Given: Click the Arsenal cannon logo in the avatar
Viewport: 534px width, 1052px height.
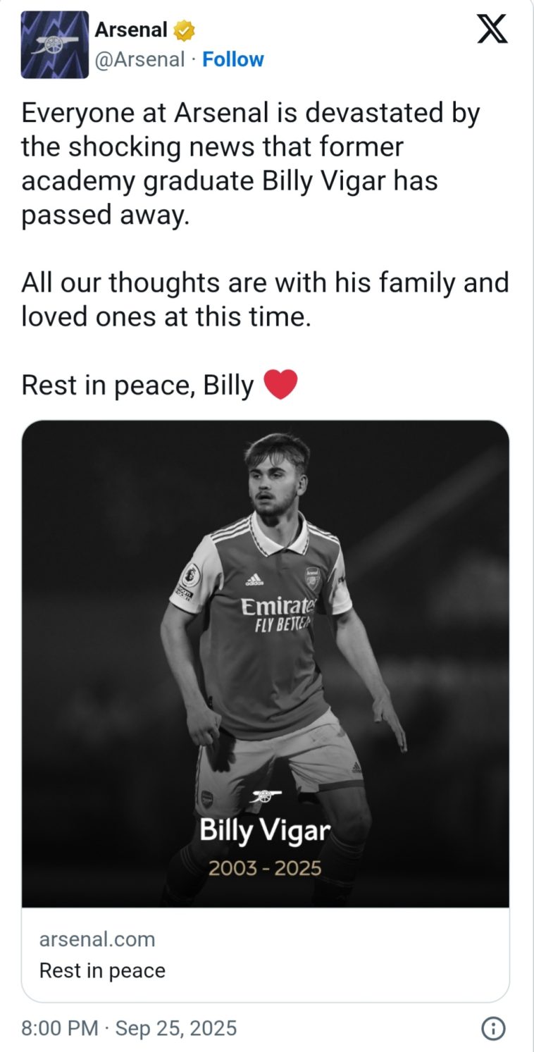Looking at the screenshot, I should [54, 44].
